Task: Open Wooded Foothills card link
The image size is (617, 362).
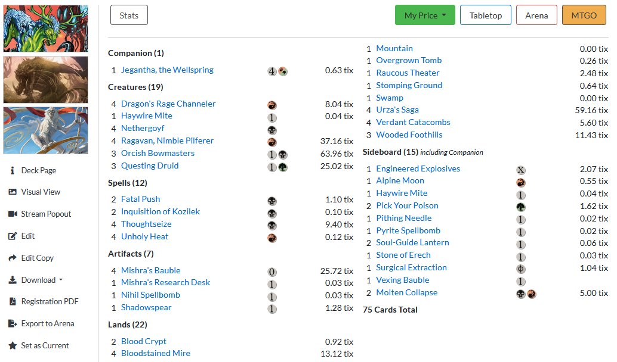Action: pos(409,135)
